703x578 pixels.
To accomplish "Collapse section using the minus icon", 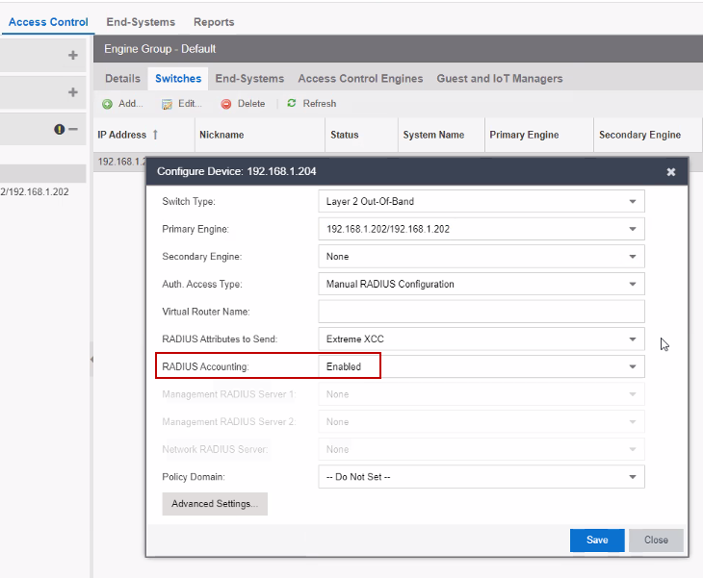I will click(73, 130).
